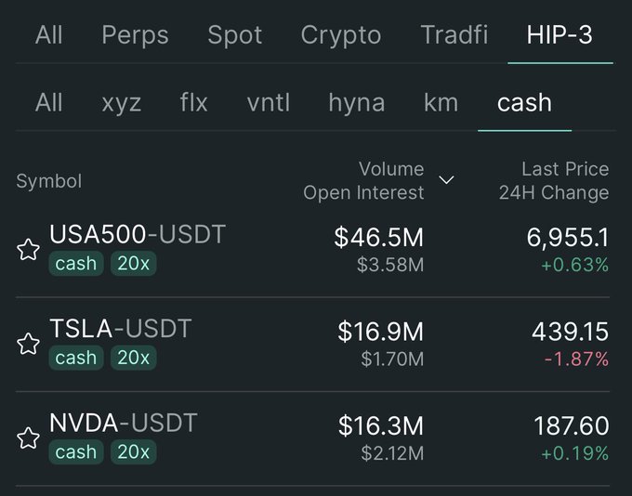Toggle favorite star for NVDA-USDT
632x496 pixels.
point(29,438)
